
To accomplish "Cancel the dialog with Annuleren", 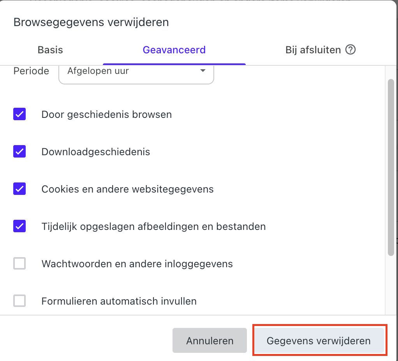I will [209, 340].
